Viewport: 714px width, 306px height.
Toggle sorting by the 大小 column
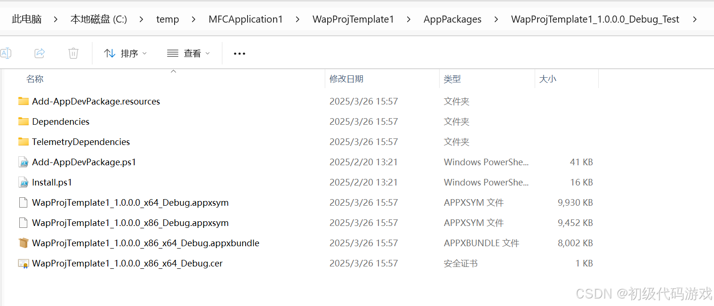pyautogui.click(x=548, y=79)
